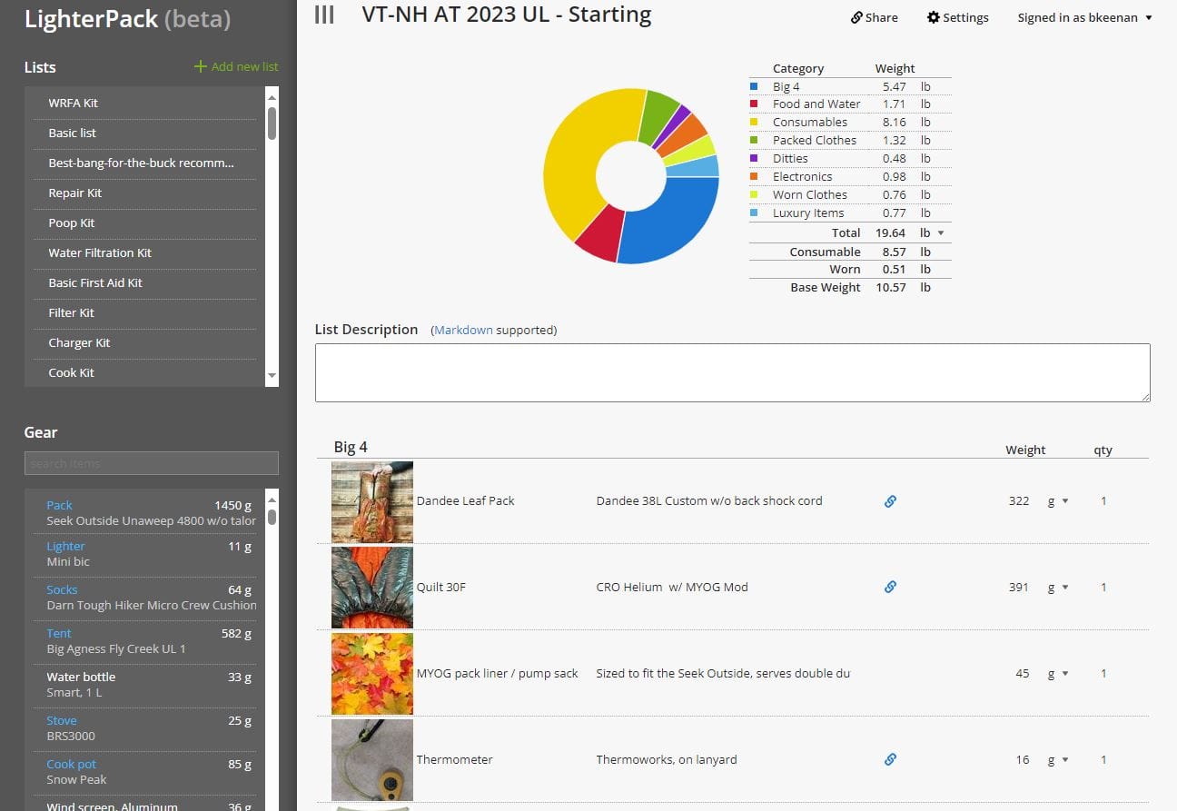Viewport: 1177px width, 811px height.
Task: Change the total weight unit dropdown
Action: [932, 233]
